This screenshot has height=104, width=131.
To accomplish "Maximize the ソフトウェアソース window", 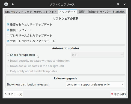I will click(118, 4).
